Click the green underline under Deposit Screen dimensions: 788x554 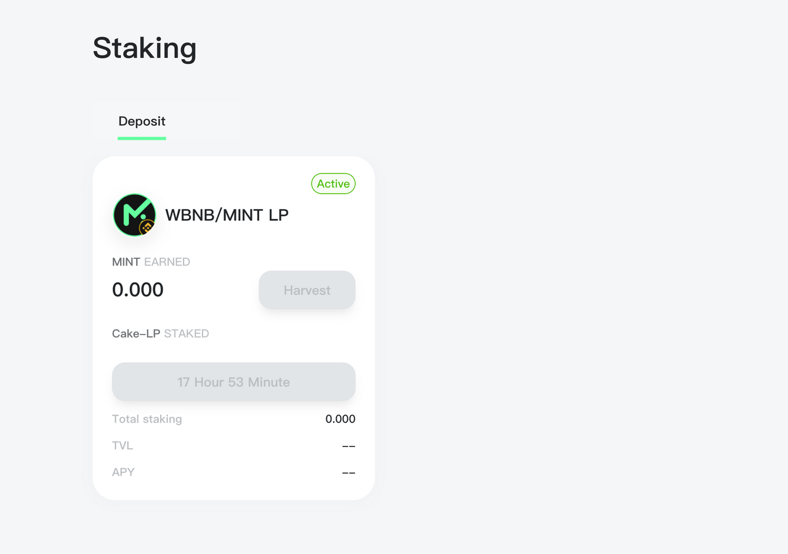(142, 138)
